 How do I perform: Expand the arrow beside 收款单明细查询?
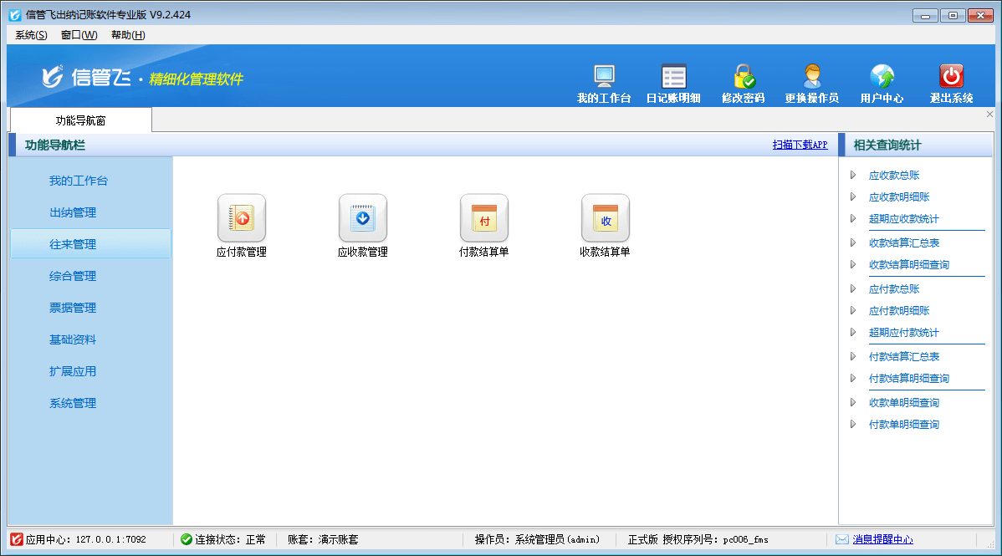point(852,401)
